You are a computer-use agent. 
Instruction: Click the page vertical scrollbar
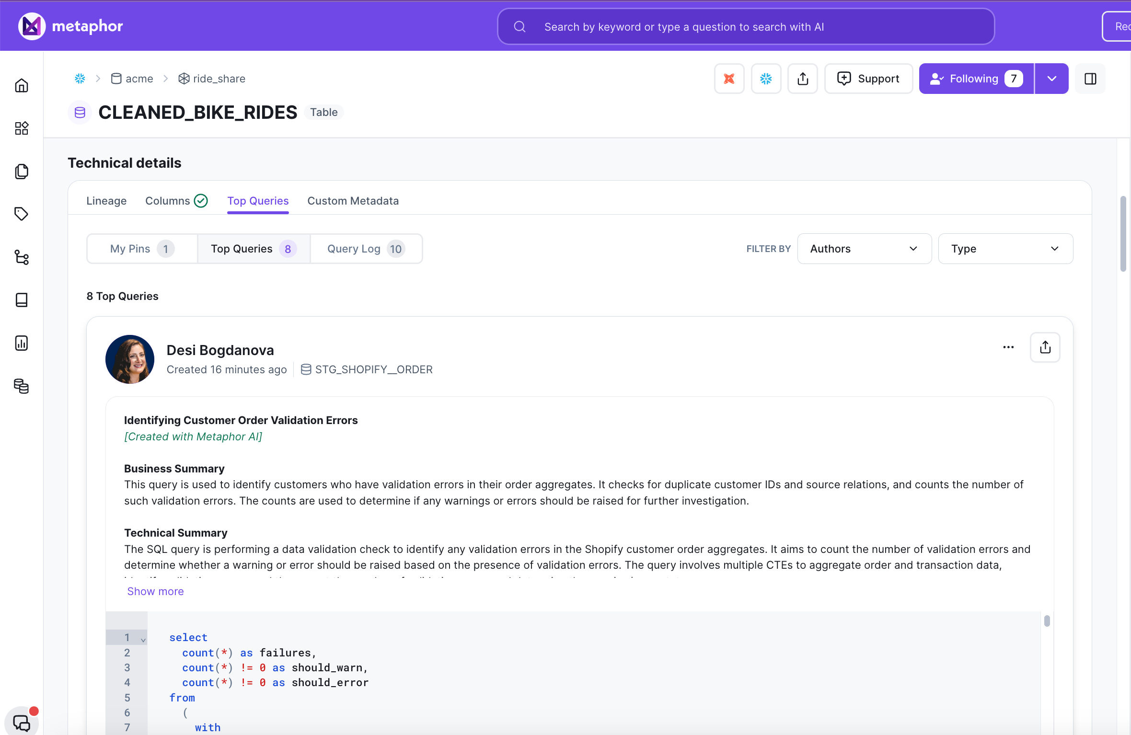(x=1123, y=234)
